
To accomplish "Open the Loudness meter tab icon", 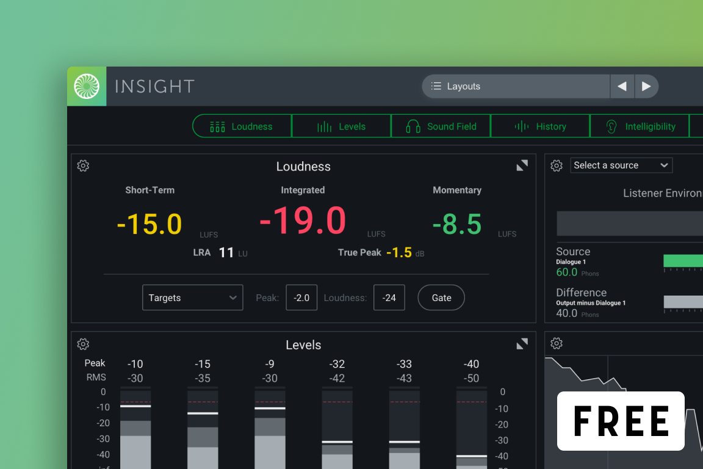I will (x=217, y=126).
